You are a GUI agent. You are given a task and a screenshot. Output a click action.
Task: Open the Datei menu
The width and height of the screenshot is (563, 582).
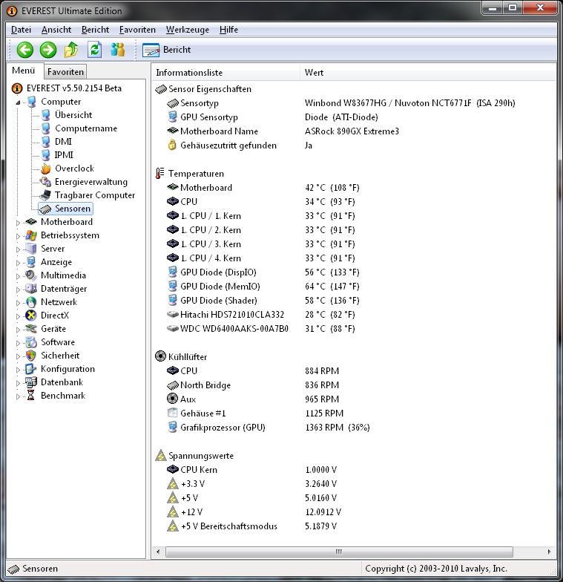point(21,30)
